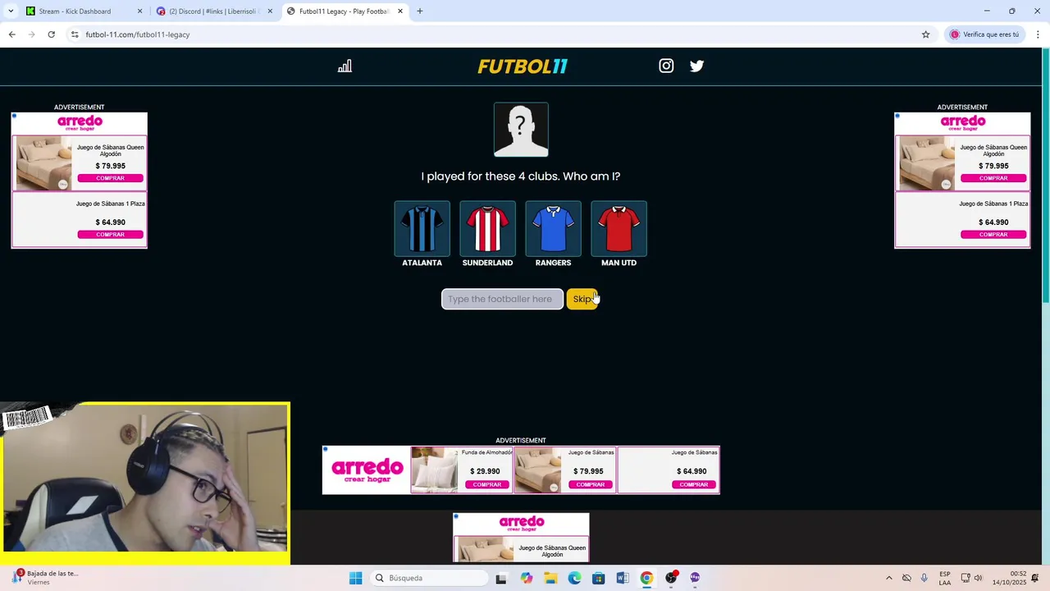The width and height of the screenshot is (1050, 591).
Task: Click the Atalanta jersey
Action: pos(422,228)
